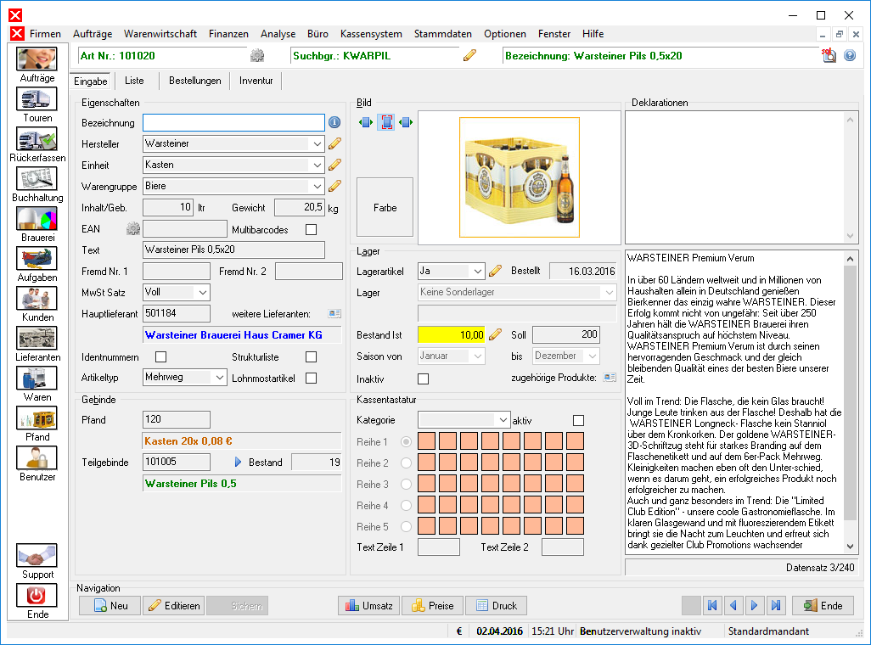Screen dimensions: 871x645
Task: Expand the Saison von Januar dropdown
Action: pos(478,356)
